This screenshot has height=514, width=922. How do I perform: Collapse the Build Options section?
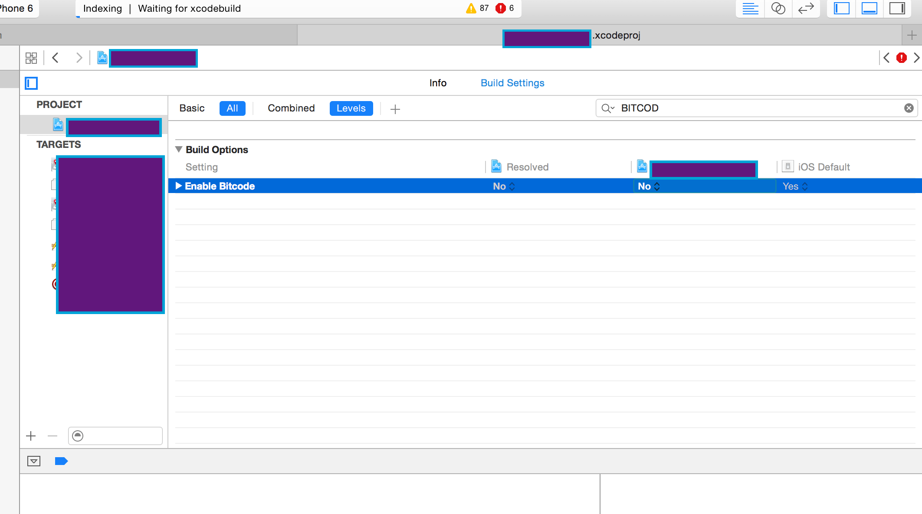[179, 149]
